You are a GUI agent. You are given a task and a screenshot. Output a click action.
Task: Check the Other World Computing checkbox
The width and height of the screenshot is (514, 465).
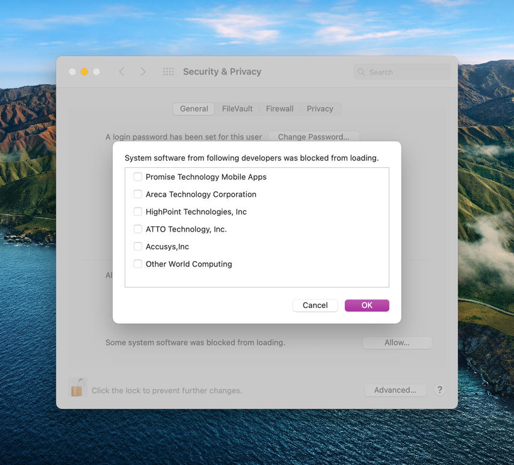point(138,264)
